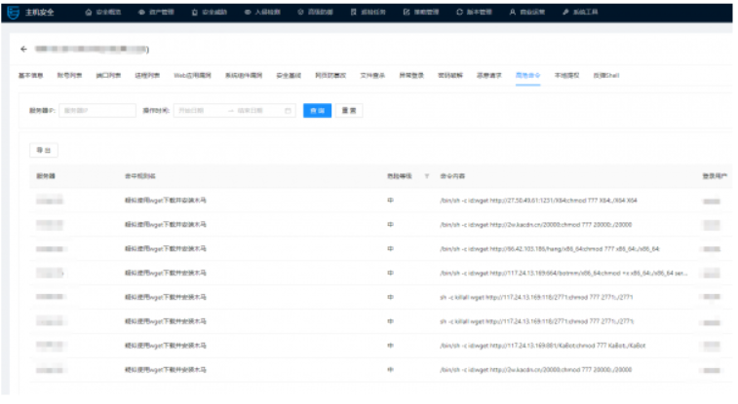The height and width of the screenshot is (404, 738).
Task: Open the 危险等级 column filter
Action: click(427, 176)
